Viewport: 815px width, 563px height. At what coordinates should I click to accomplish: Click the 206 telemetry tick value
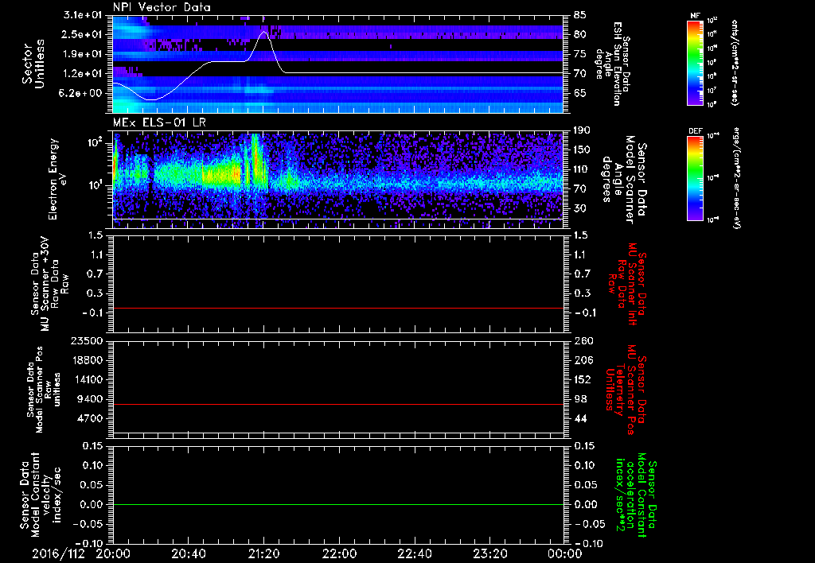coord(583,360)
